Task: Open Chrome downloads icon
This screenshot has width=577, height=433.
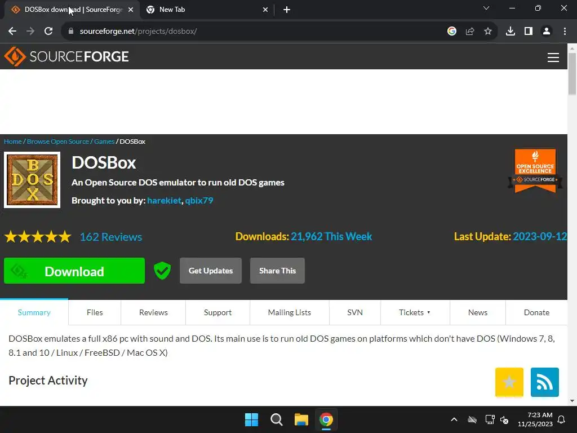Action: click(511, 32)
